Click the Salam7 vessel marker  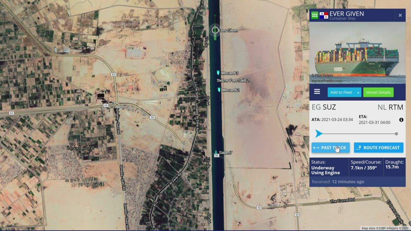click(216, 152)
